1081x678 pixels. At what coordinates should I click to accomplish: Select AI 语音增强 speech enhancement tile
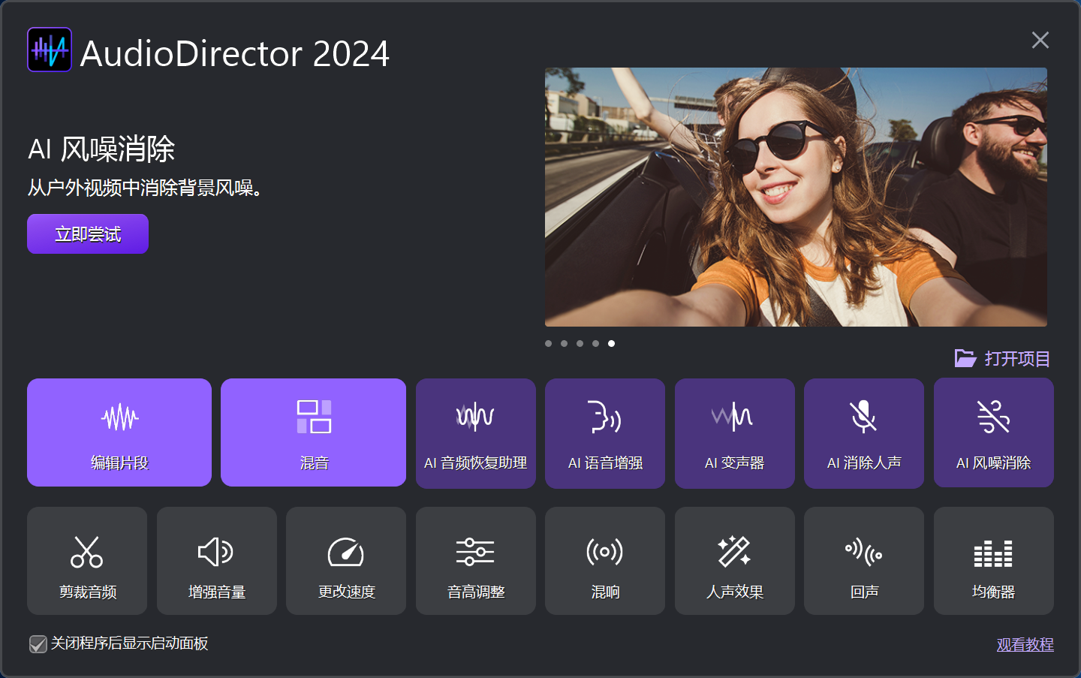[605, 433]
